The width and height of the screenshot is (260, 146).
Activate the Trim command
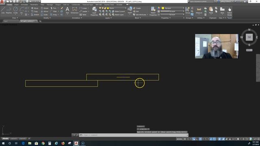pos(53,8)
